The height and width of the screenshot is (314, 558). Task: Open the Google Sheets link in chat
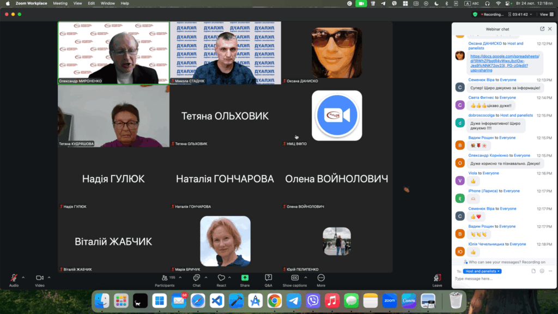coord(505,63)
